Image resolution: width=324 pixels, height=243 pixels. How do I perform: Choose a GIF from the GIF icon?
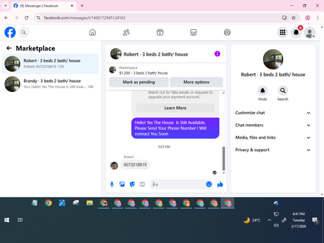tap(142, 184)
